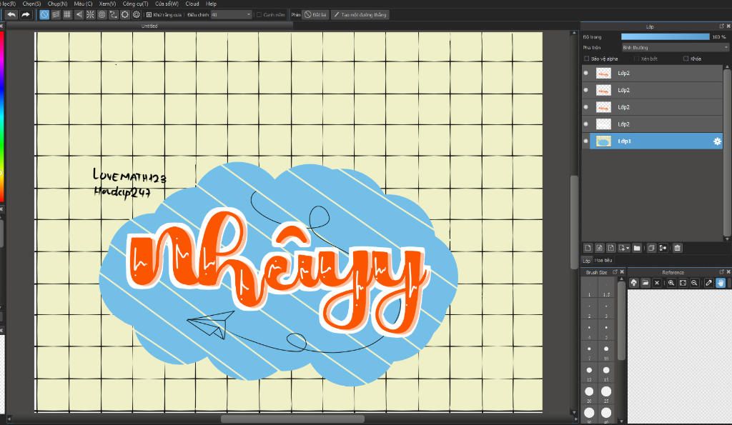Enable the radial snap icon

point(91,15)
